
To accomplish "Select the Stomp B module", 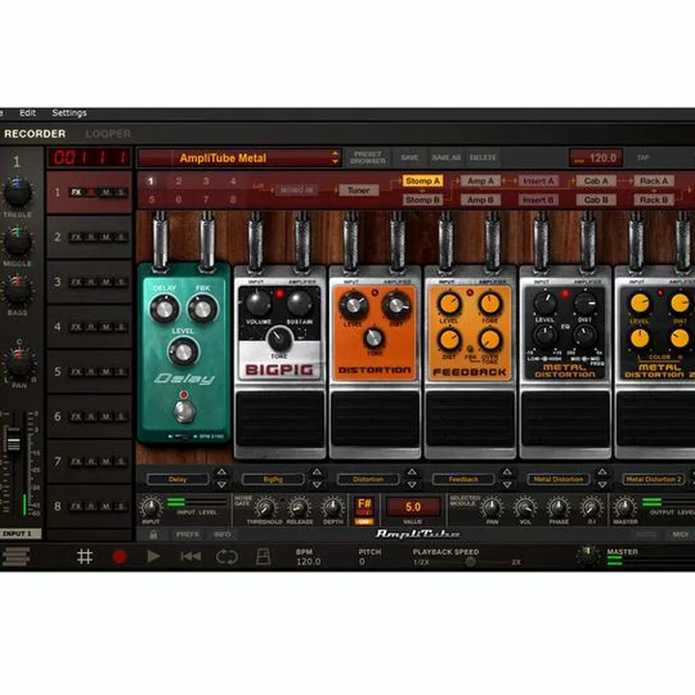I will point(423,200).
